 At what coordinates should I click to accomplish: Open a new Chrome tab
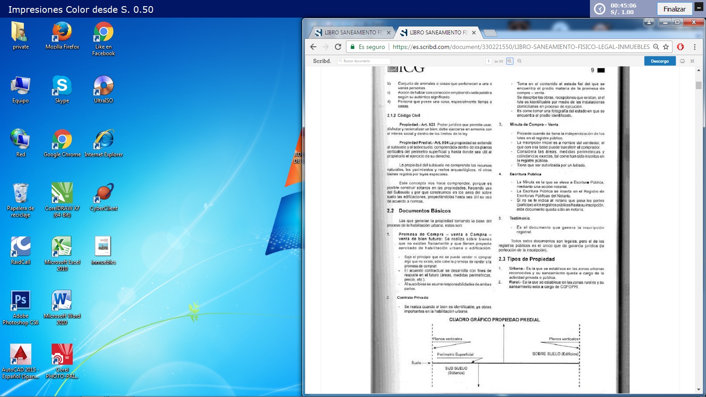point(490,33)
